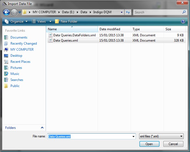Expand the Folders pane
The image size is (190, 152).
[x=42, y=128]
